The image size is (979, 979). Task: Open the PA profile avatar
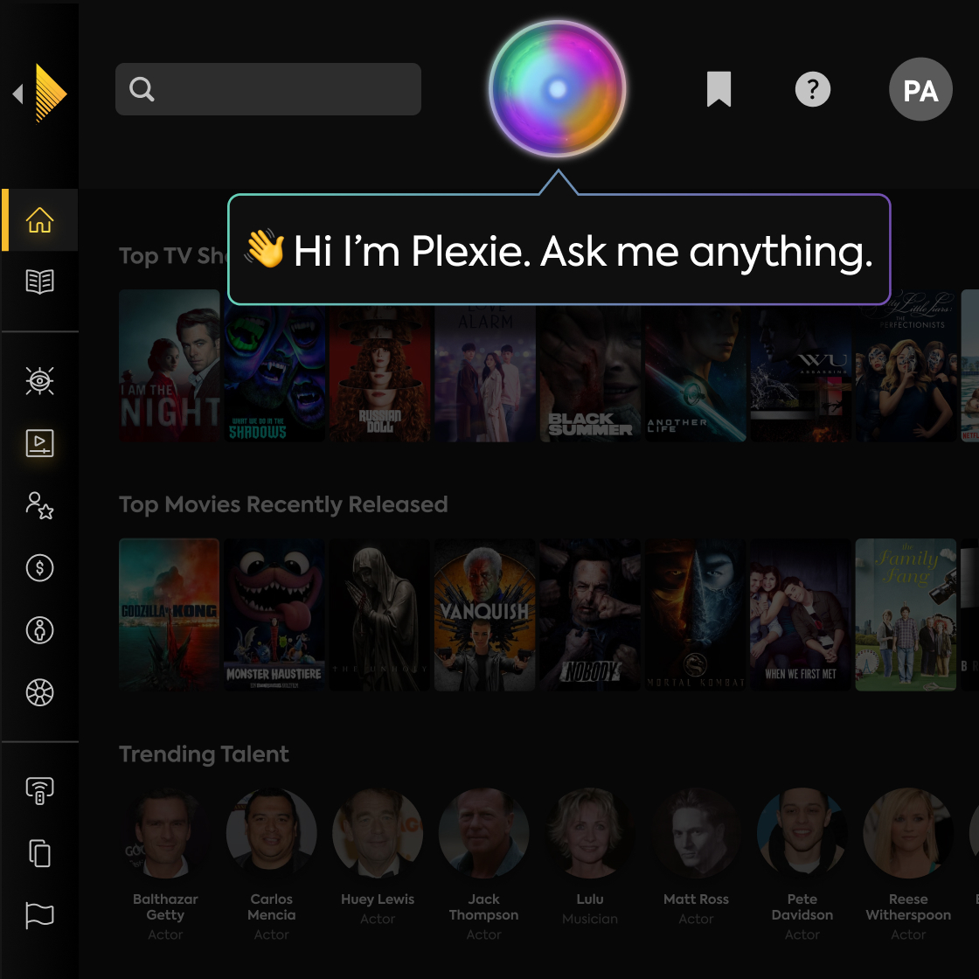coord(920,89)
